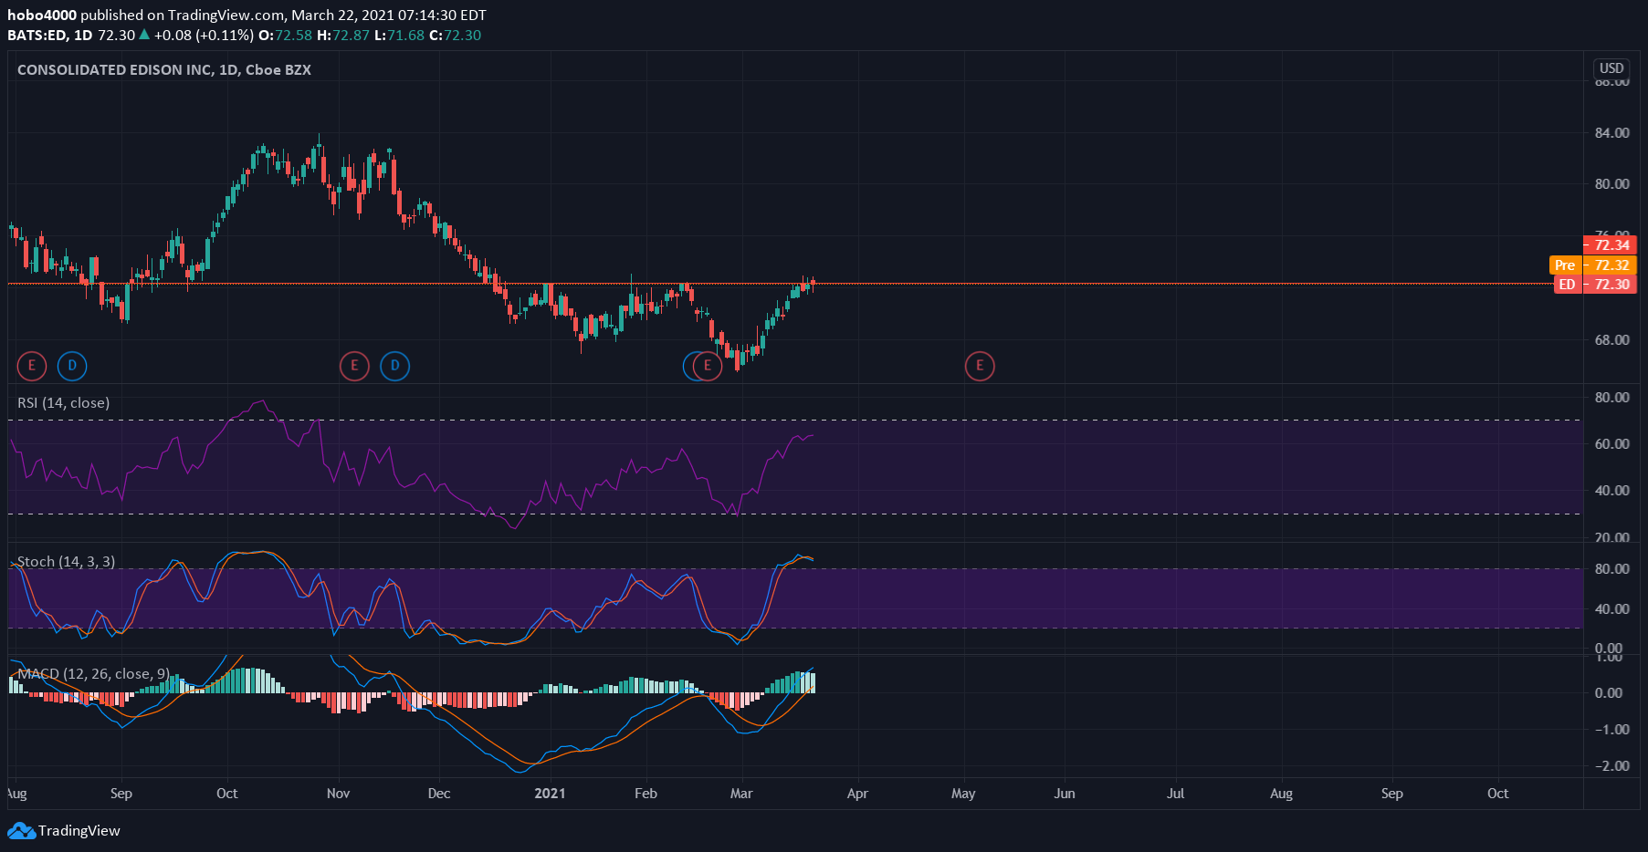
Task: Click the TradingView brand link at bottom
Action: (x=64, y=831)
